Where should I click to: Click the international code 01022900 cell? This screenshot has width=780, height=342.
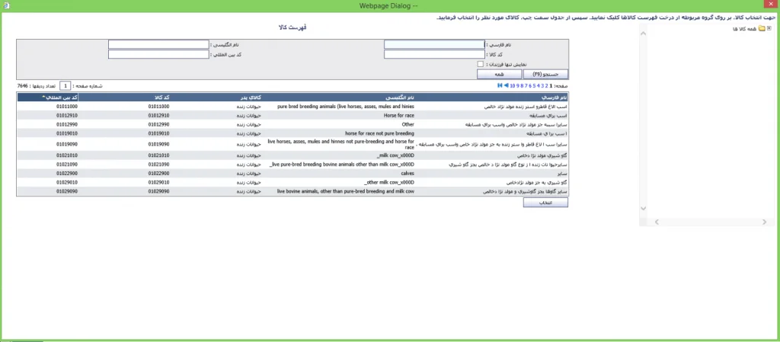67,174
